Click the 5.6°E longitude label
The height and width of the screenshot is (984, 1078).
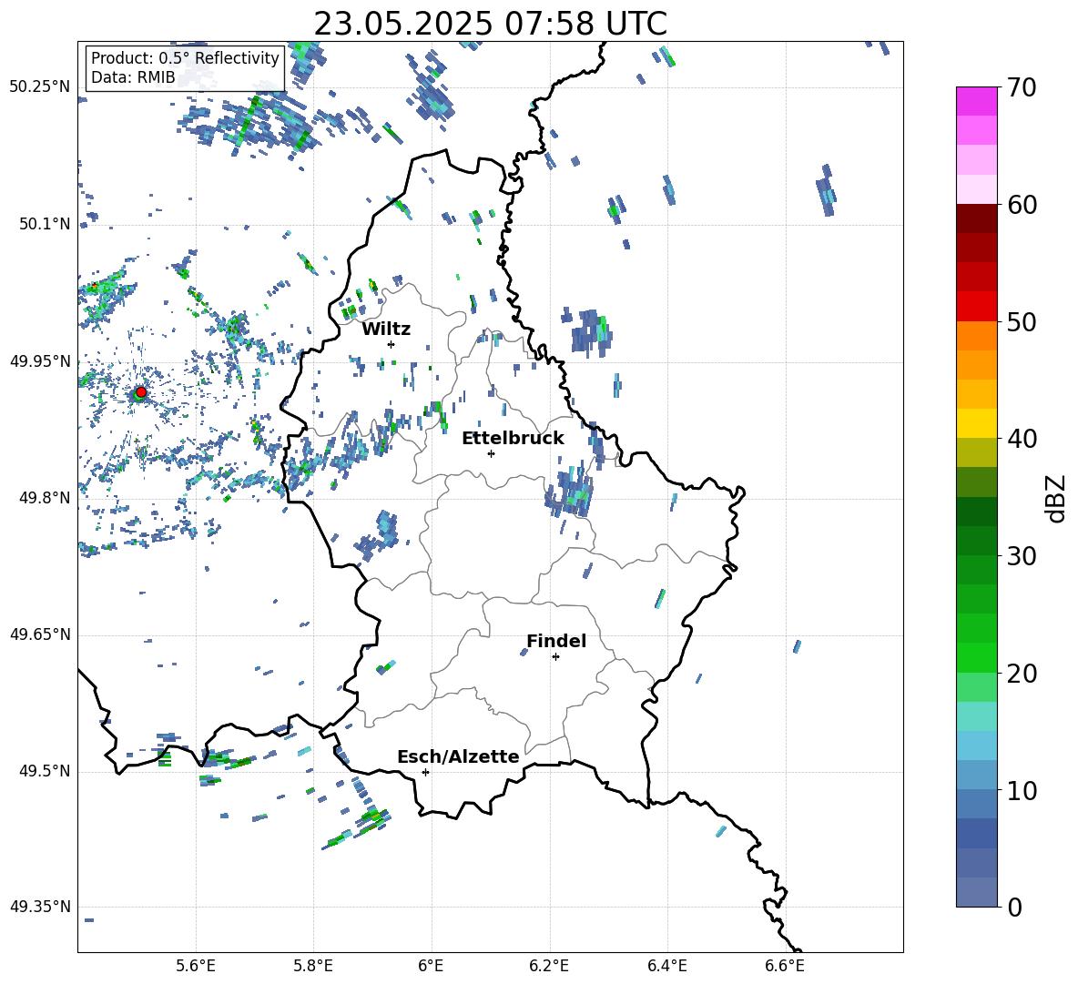pyautogui.click(x=196, y=967)
